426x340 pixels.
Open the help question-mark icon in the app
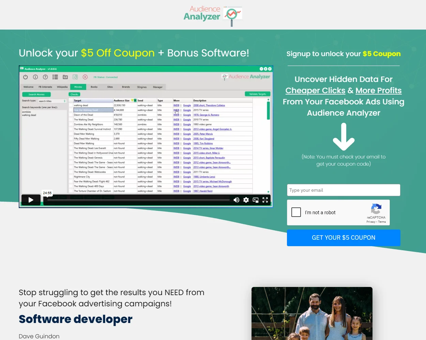(45, 77)
